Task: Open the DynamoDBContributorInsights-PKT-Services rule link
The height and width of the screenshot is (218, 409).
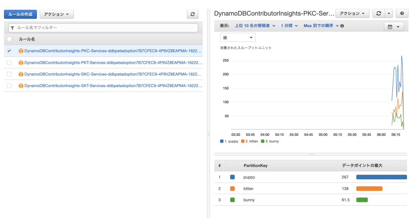Action: pyautogui.click(x=113, y=62)
